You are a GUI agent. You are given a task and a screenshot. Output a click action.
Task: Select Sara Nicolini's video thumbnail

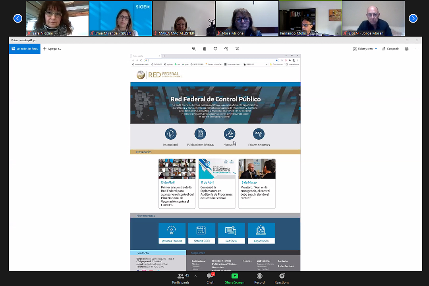(x=58, y=18)
